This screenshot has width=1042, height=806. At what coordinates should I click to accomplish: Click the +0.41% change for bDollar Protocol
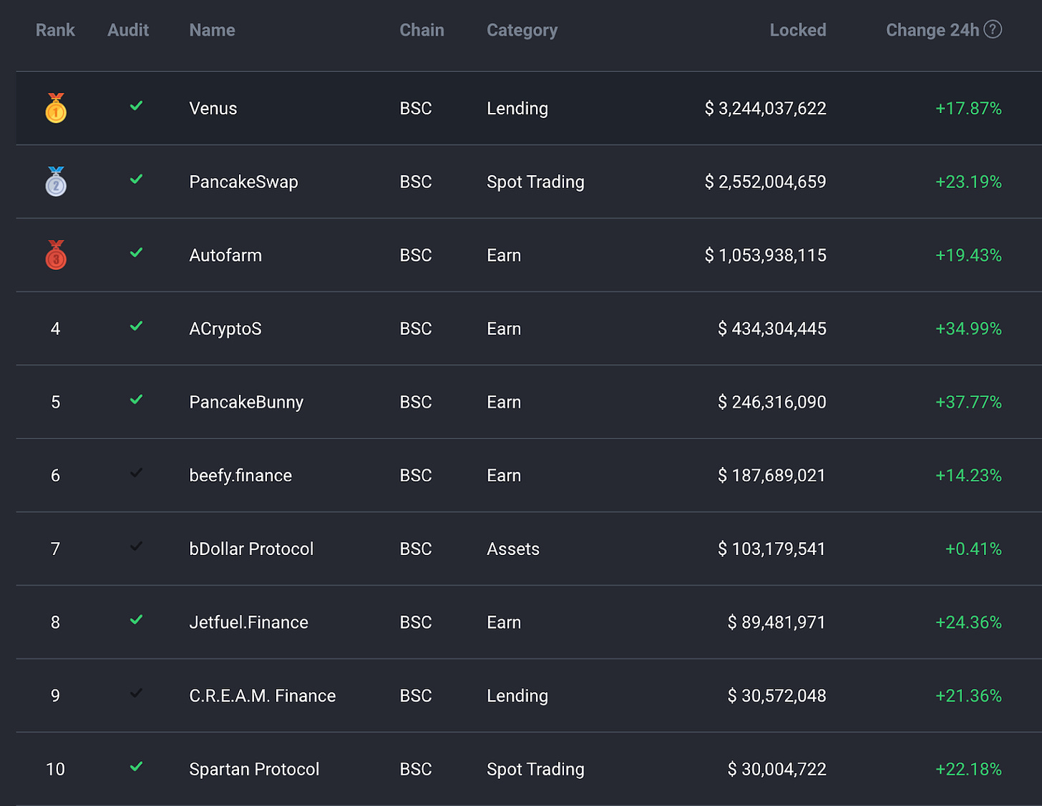973,549
